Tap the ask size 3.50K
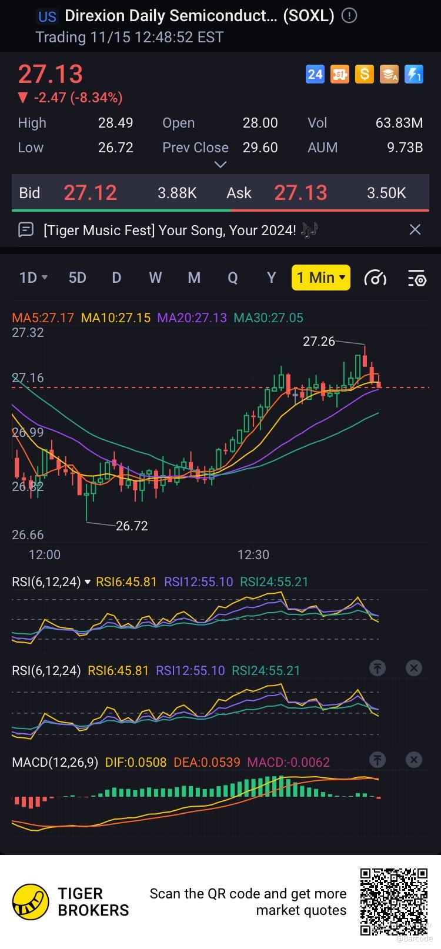The width and height of the screenshot is (441, 949). (386, 193)
